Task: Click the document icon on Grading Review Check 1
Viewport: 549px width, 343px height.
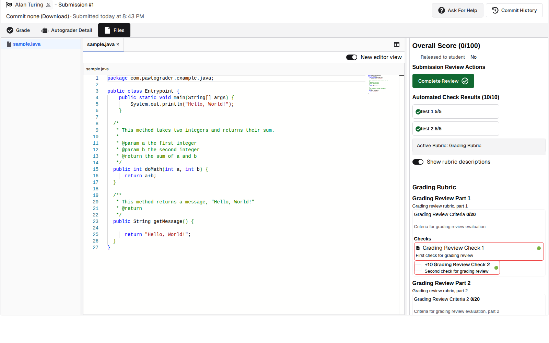Action: [418, 248]
